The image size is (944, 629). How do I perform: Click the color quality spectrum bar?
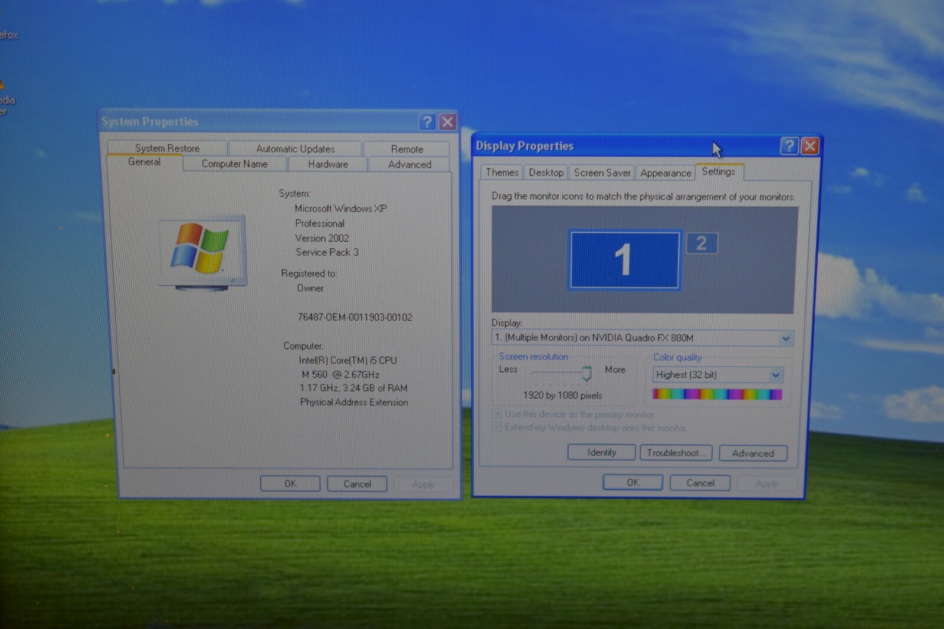coord(717,394)
